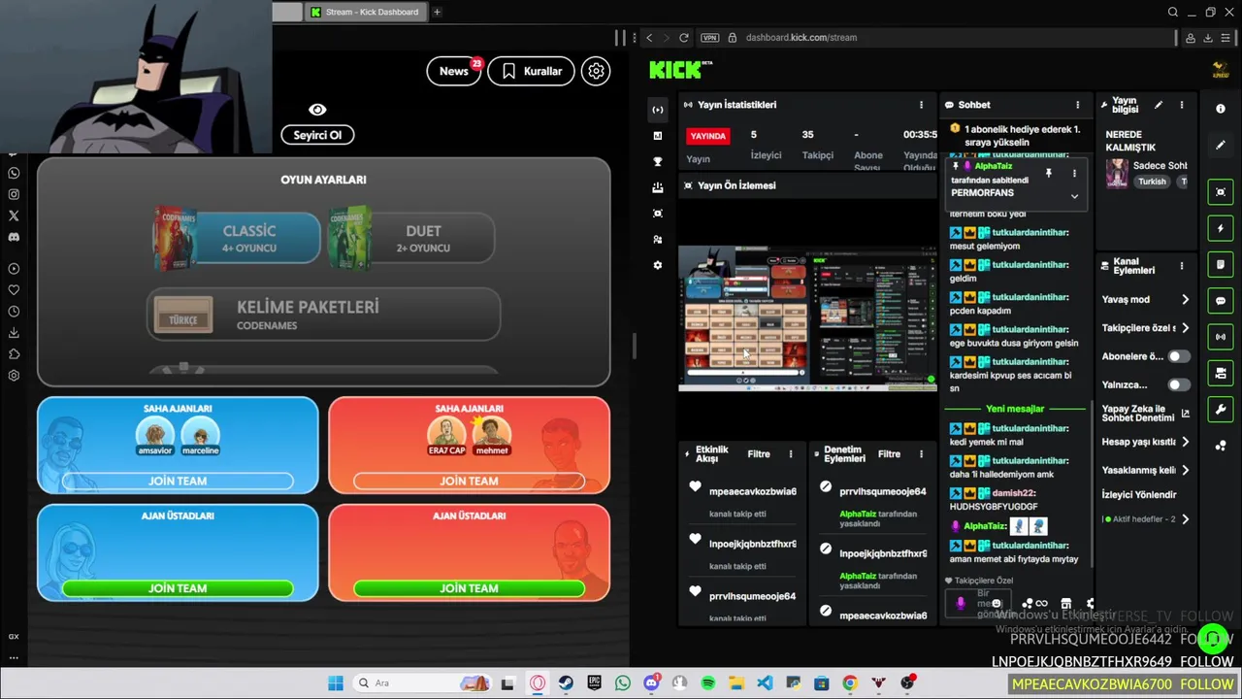Open Instagram in the Opera sidebar

coord(14,194)
